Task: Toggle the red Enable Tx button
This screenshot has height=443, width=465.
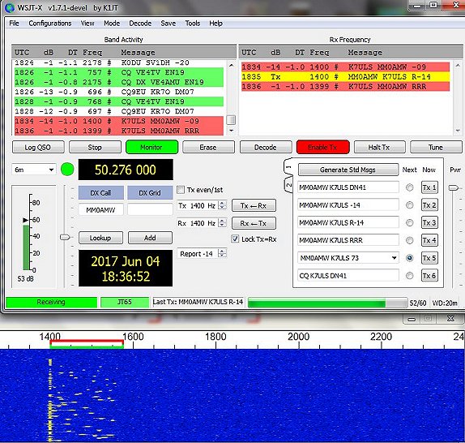Action: (x=322, y=148)
